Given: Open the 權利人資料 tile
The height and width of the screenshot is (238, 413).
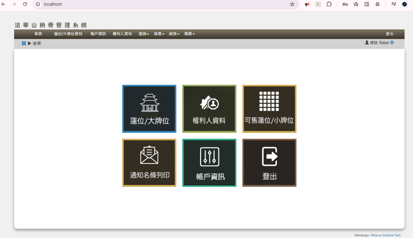Looking at the screenshot, I should pyautogui.click(x=209, y=109).
